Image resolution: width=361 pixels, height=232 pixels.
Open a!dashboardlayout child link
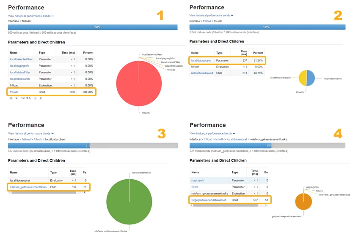click(x=202, y=73)
